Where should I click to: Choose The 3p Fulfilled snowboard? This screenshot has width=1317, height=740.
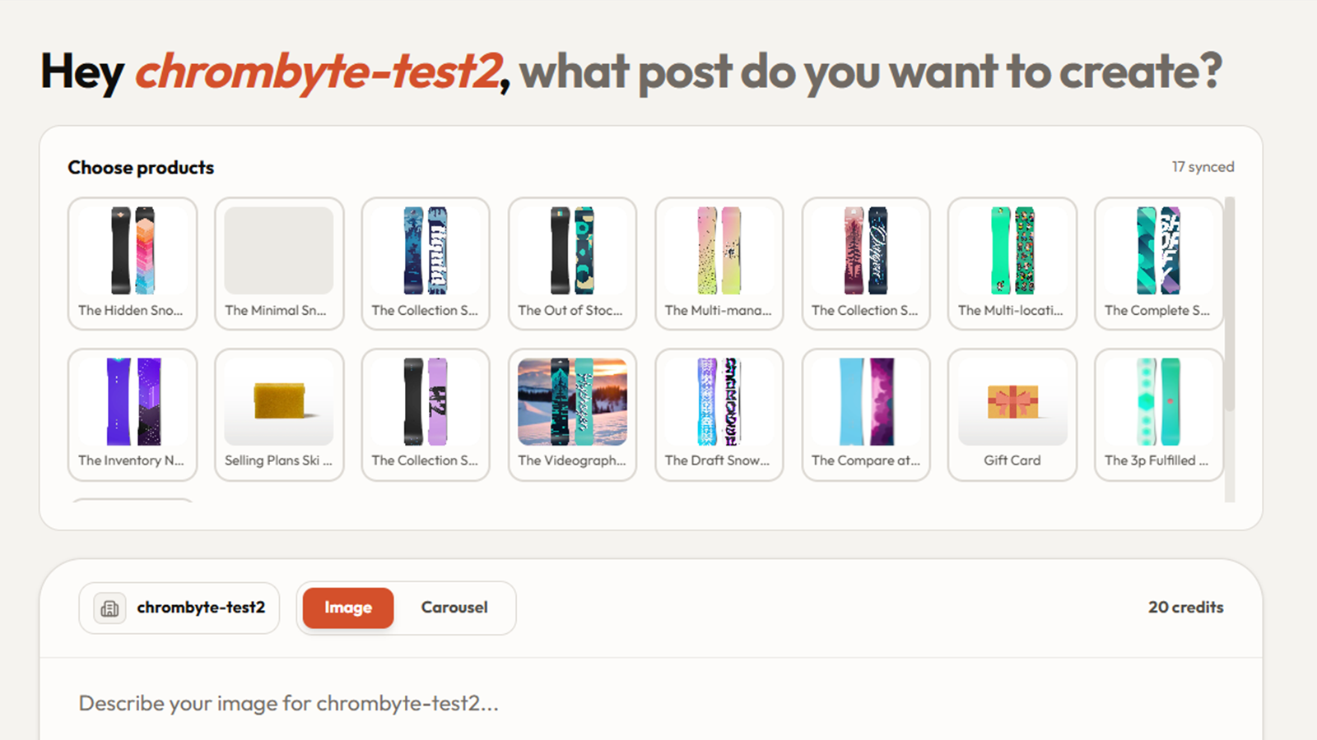(1159, 414)
